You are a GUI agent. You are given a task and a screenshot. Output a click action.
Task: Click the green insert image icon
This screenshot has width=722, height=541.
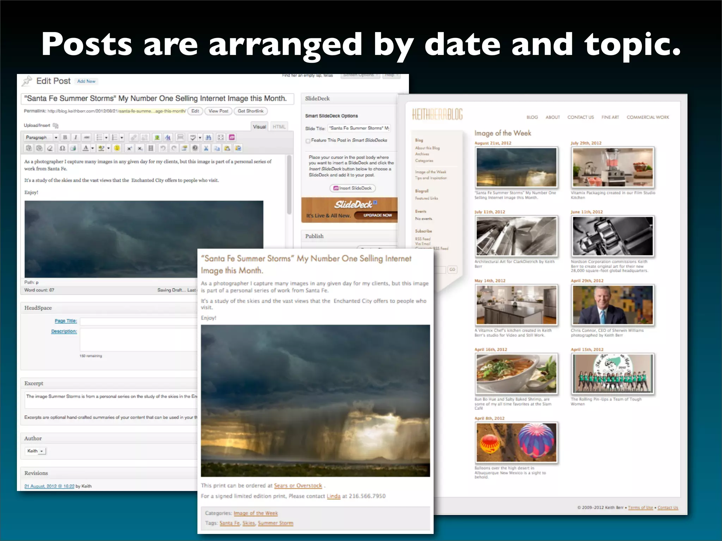(x=157, y=137)
